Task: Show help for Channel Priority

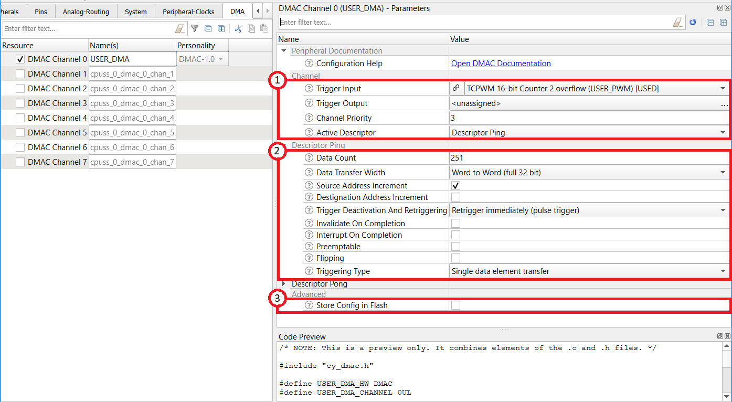Action: click(309, 118)
